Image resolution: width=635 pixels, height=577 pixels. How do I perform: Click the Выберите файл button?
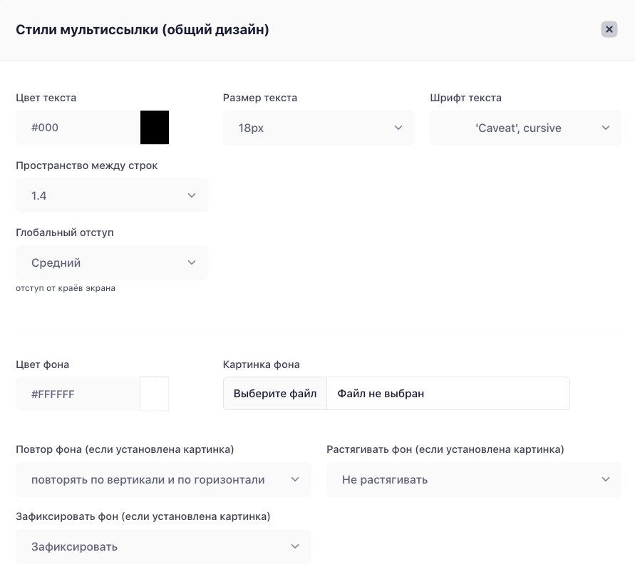point(275,394)
